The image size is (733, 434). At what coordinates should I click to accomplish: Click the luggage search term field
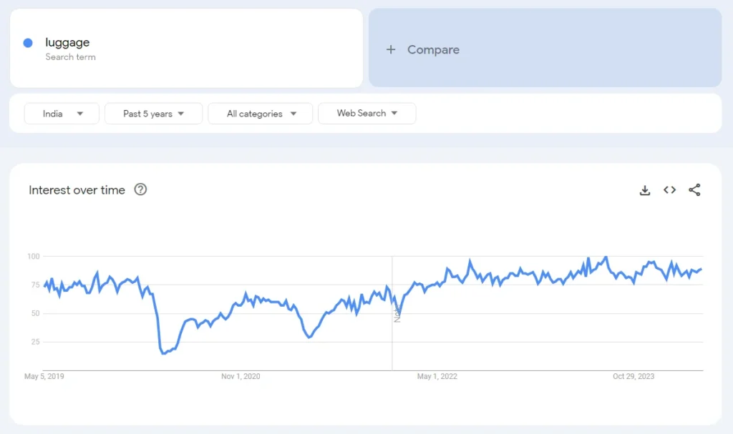186,49
